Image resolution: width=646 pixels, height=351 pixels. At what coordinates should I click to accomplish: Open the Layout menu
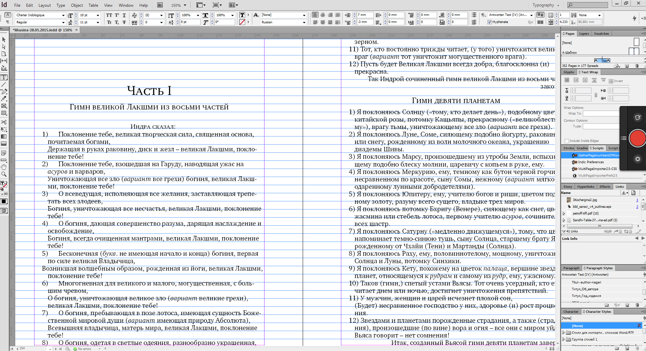click(x=45, y=5)
